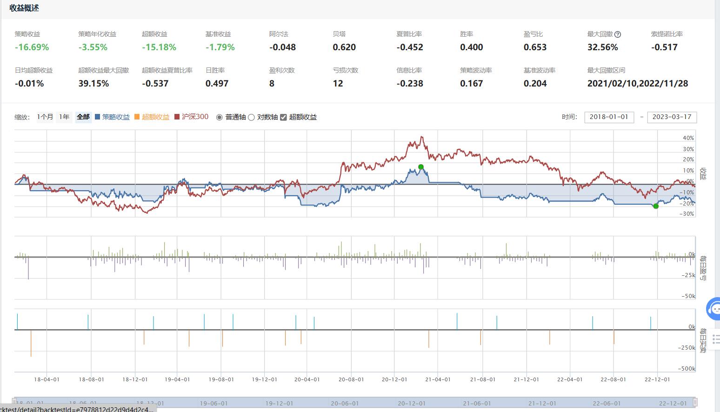The width and height of the screenshot is (720, 412).
Task: Click the green trough marker on the chart
Action: (x=656, y=206)
